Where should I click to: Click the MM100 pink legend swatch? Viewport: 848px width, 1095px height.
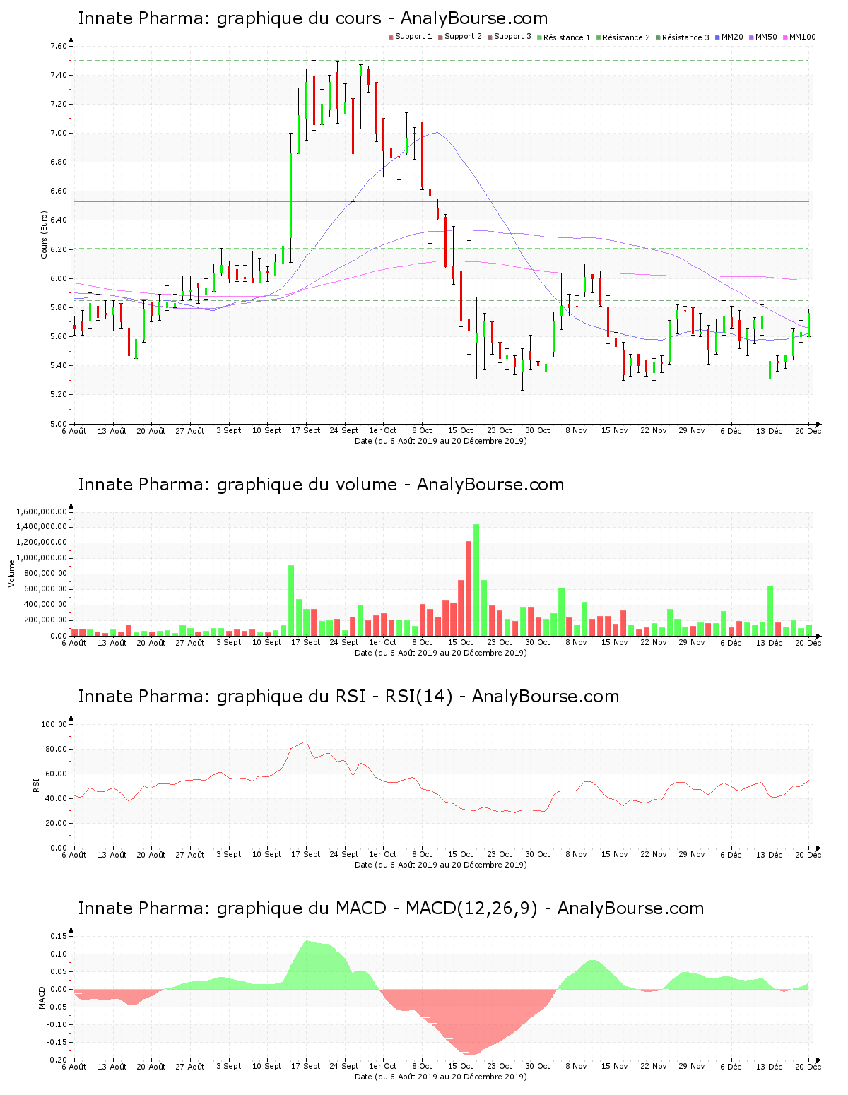[785, 37]
